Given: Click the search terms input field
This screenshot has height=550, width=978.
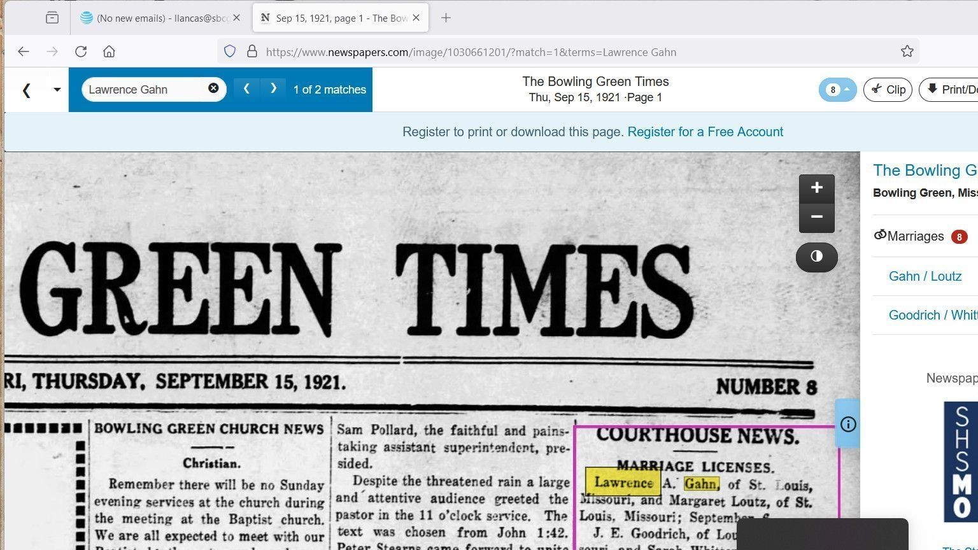Looking at the screenshot, I should pos(146,90).
